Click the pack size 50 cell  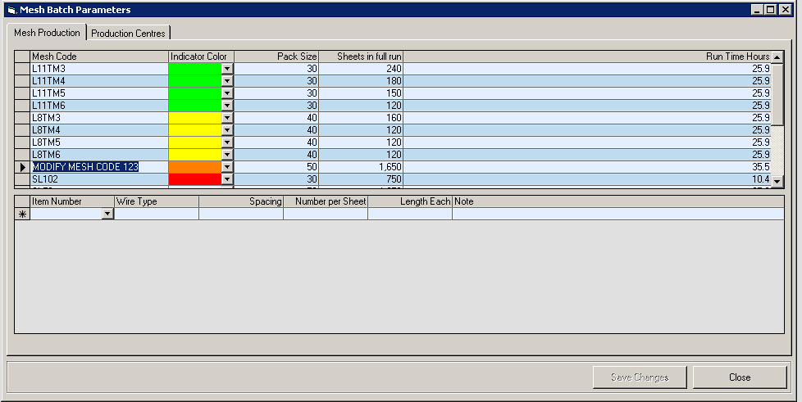point(276,166)
